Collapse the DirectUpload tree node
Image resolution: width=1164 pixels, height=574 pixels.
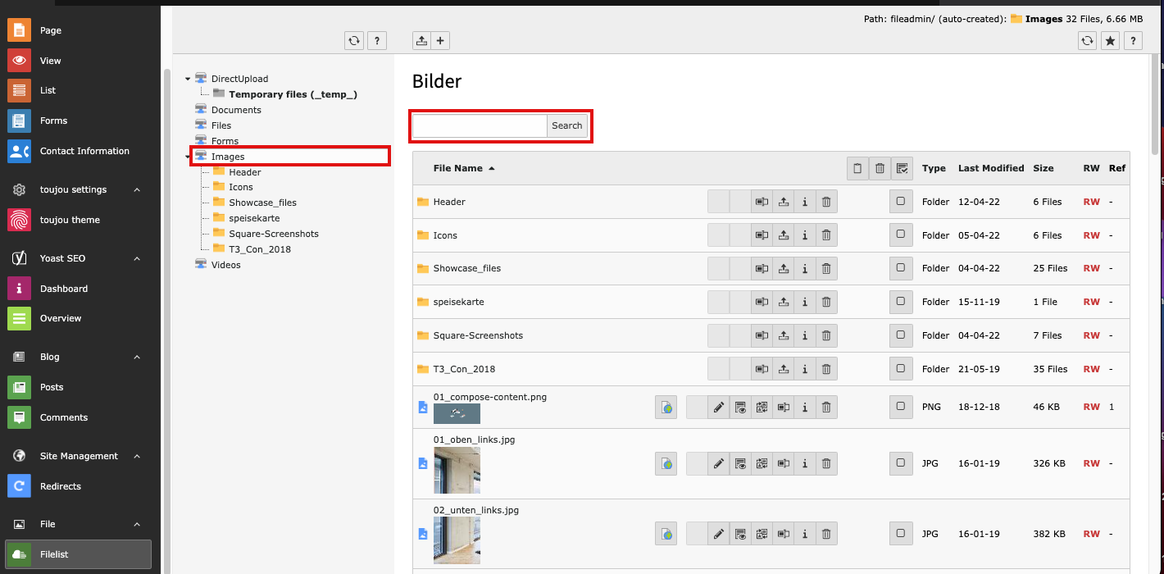188,80
